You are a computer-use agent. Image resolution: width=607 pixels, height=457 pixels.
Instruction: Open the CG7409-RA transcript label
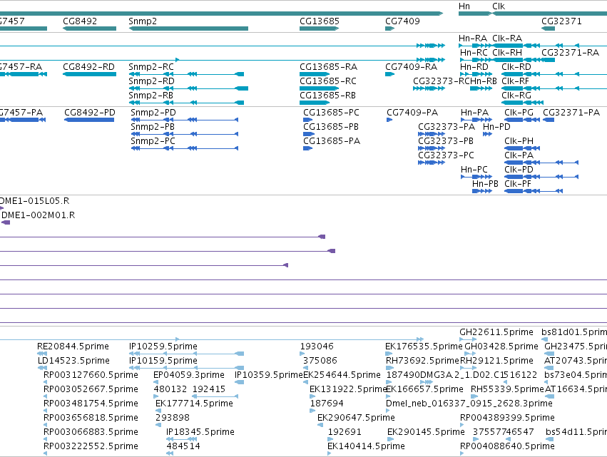coord(411,66)
